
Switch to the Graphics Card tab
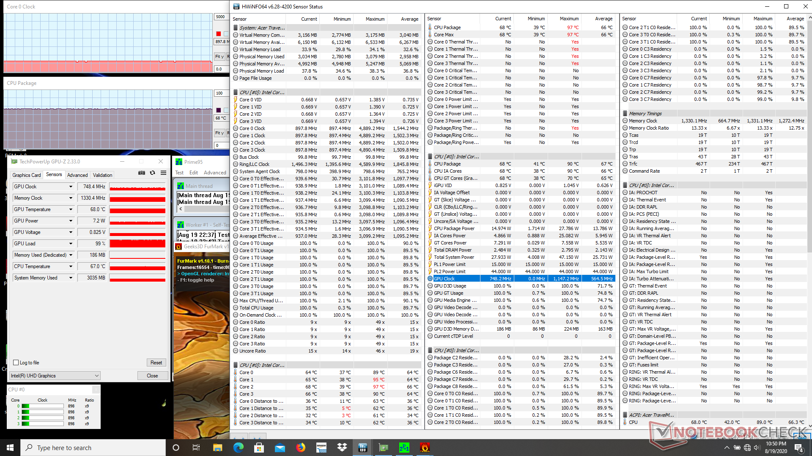pos(27,175)
